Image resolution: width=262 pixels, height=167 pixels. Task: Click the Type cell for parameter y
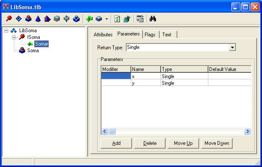[x=184, y=83]
